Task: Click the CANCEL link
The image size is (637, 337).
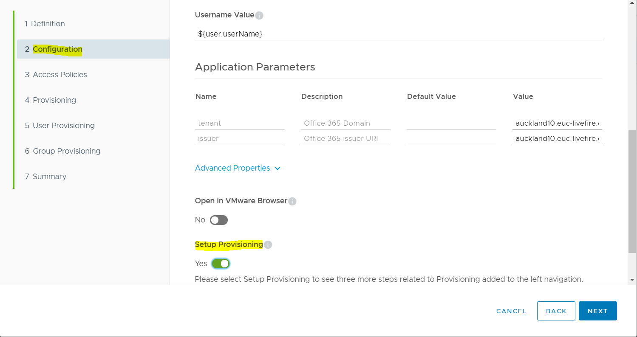Action: (511, 311)
